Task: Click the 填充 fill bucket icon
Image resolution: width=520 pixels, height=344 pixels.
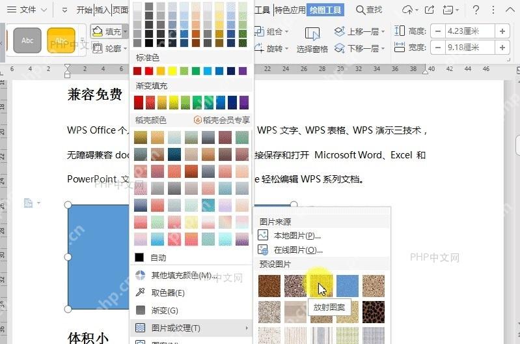Action: click(x=98, y=31)
